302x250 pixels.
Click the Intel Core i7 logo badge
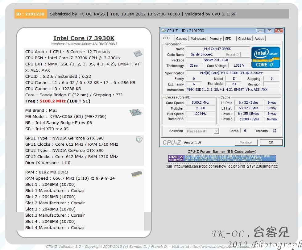coord(266,57)
